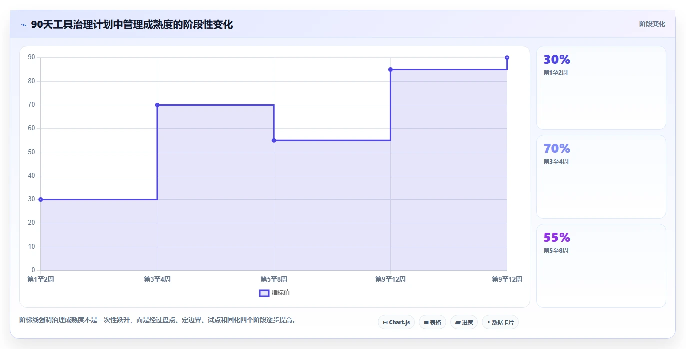Click the 第1至2周 x-axis label
The height and width of the screenshot is (349, 686).
tap(41, 279)
